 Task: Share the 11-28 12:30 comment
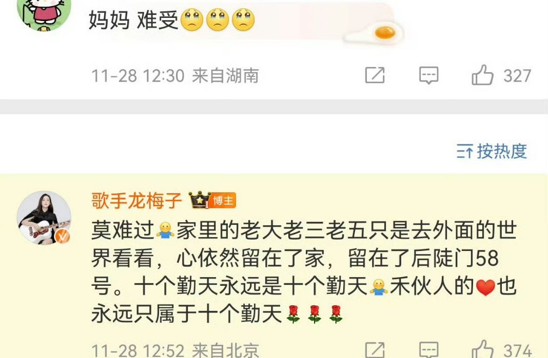[x=375, y=75]
